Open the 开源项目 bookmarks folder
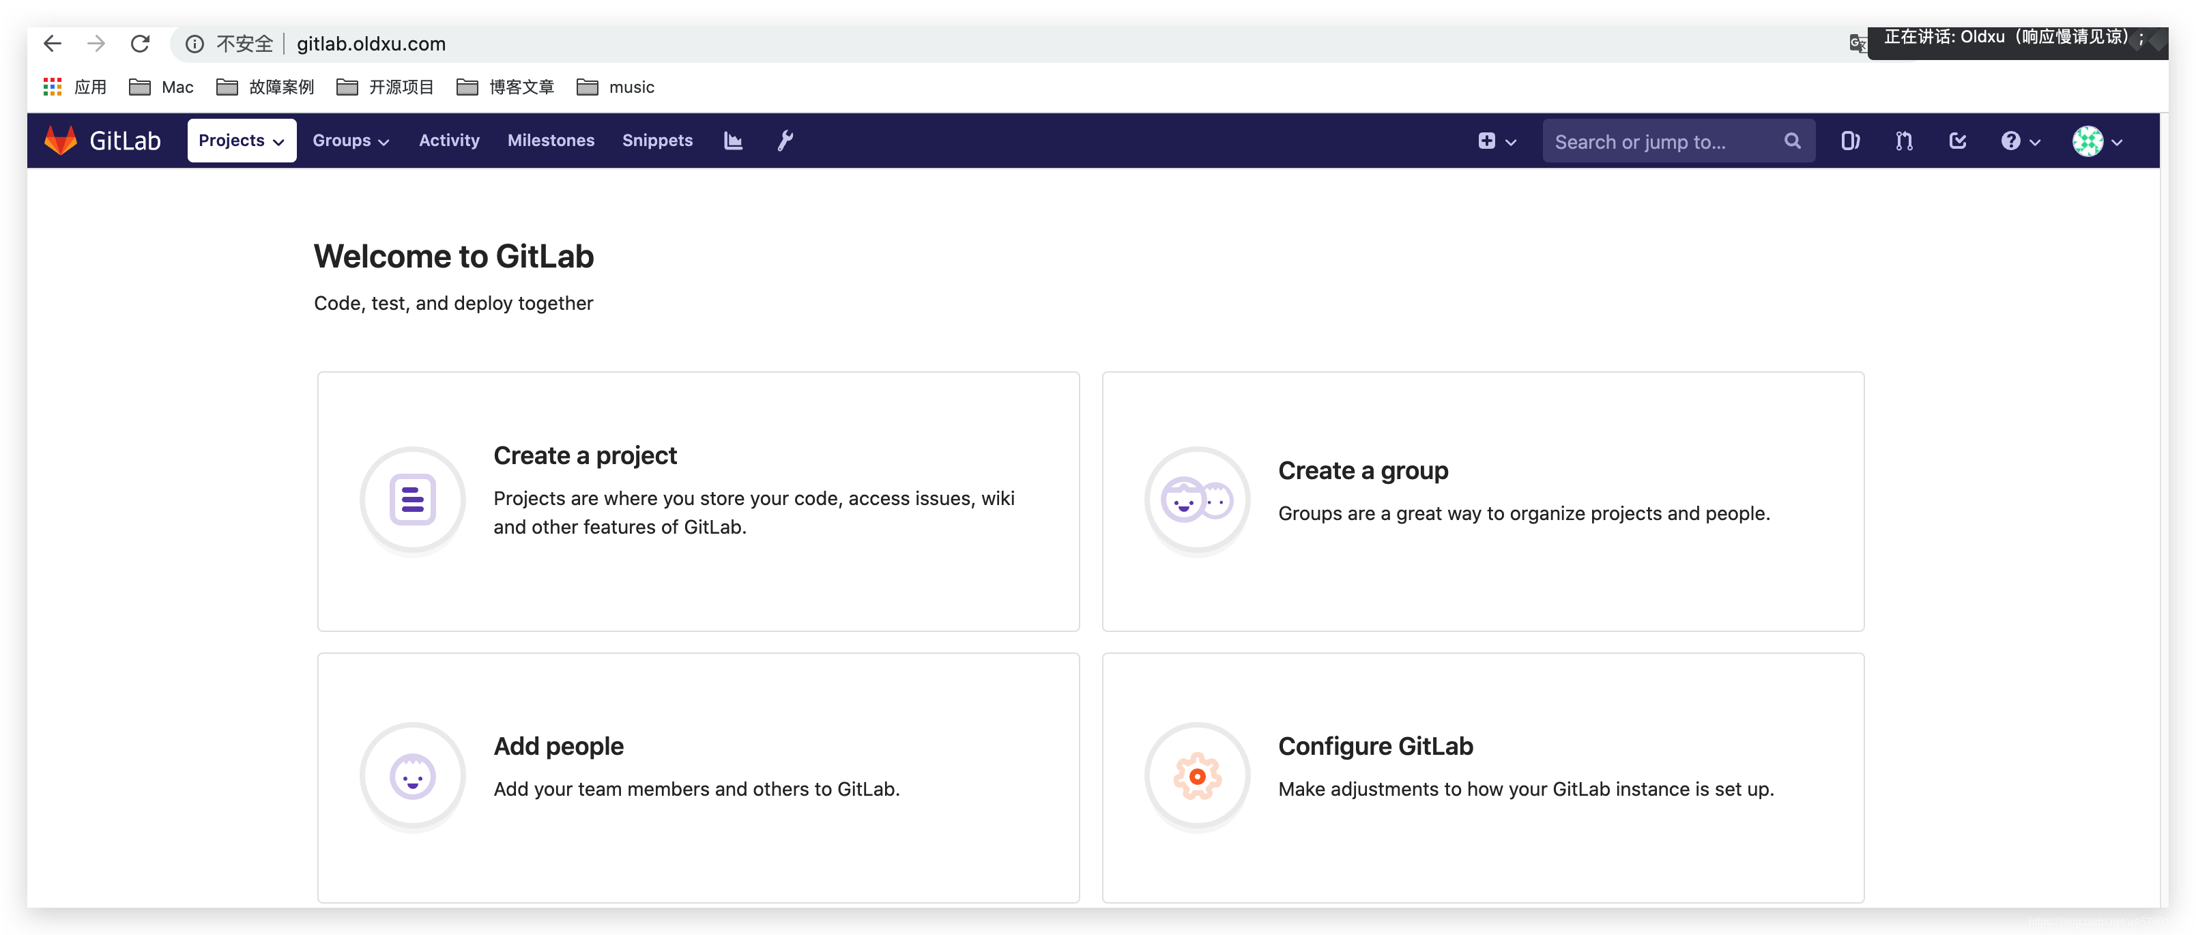 point(386,87)
